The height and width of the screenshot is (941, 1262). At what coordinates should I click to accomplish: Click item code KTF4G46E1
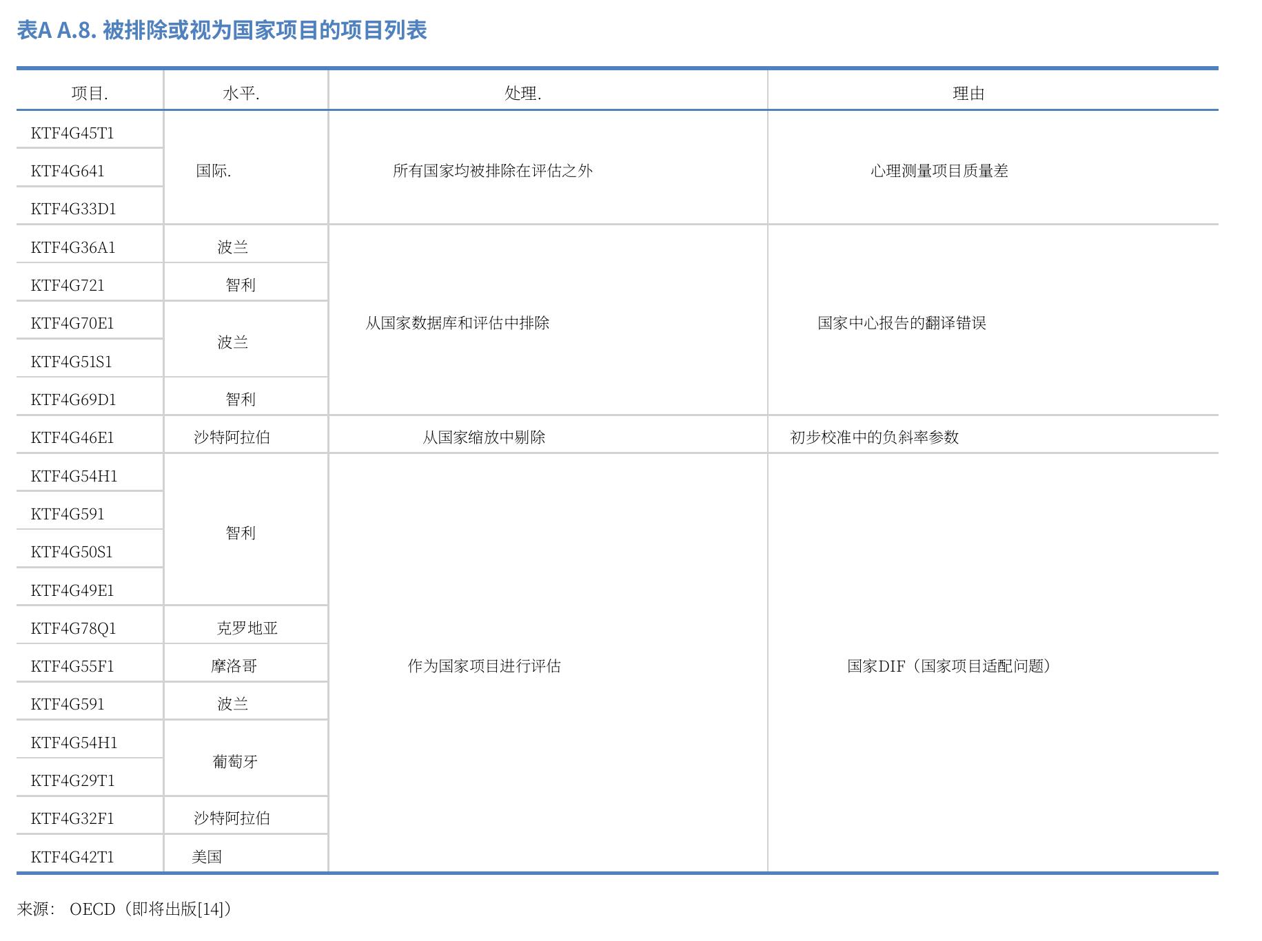point(72,437)
